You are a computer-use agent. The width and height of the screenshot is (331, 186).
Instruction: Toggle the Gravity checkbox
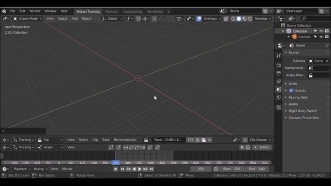291,91
